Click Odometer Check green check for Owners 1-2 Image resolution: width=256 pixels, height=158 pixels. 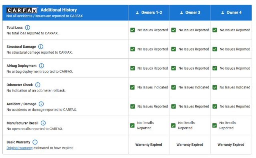point(132,87)
